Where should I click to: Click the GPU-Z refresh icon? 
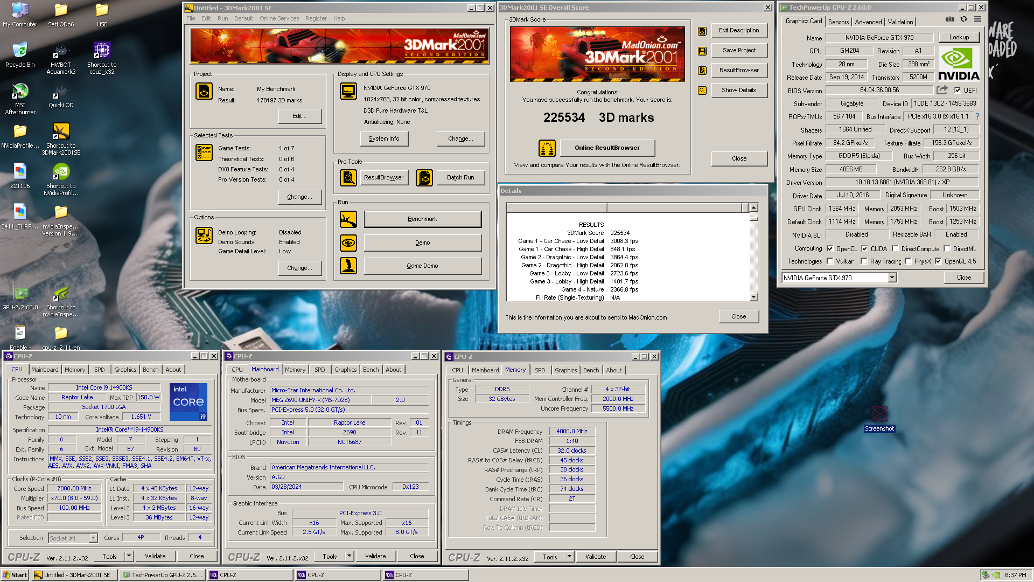pyautogui.click(x=963, y=19)
